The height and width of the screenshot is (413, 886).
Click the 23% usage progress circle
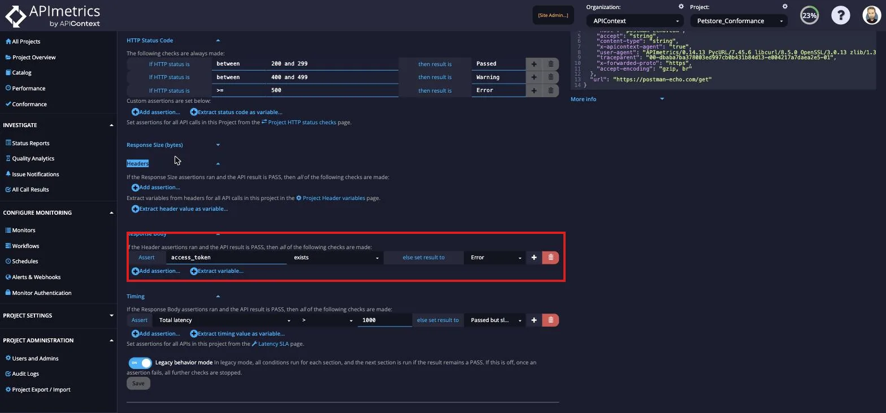[809, 15]
